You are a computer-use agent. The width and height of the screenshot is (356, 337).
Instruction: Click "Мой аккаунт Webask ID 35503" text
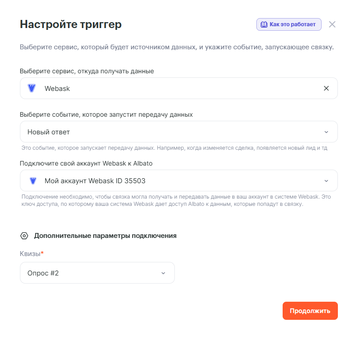95,181
